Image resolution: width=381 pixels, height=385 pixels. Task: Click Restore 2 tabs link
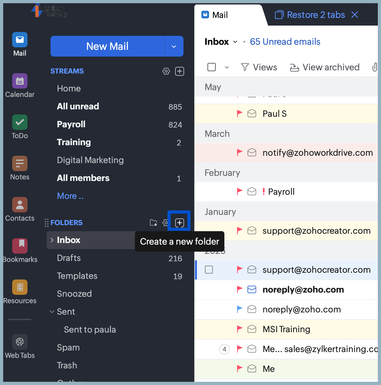click(x=310, y=15)
